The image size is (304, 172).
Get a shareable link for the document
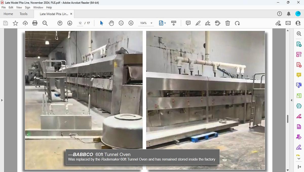tap(278, 23)
